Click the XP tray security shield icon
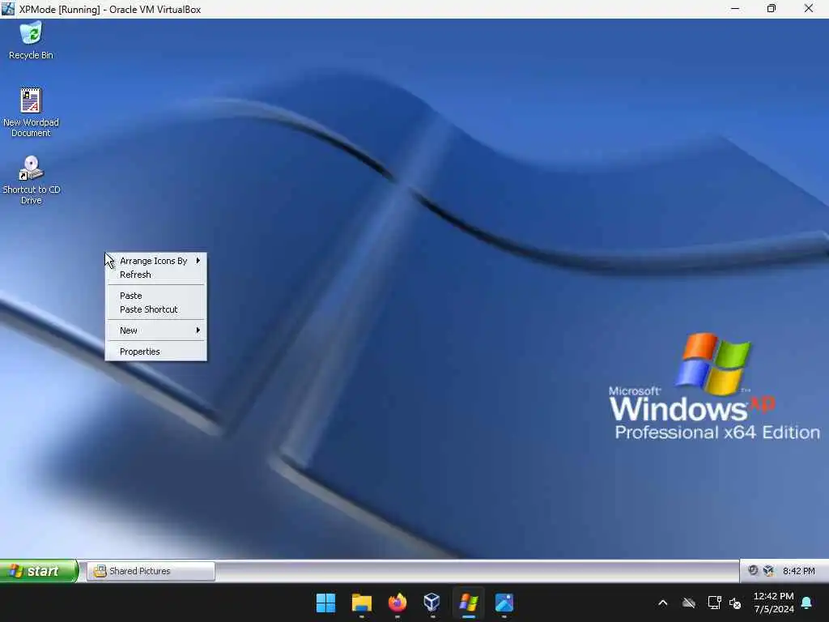The image size is (829, 622). pyautogui.click(x=753, y=571)
